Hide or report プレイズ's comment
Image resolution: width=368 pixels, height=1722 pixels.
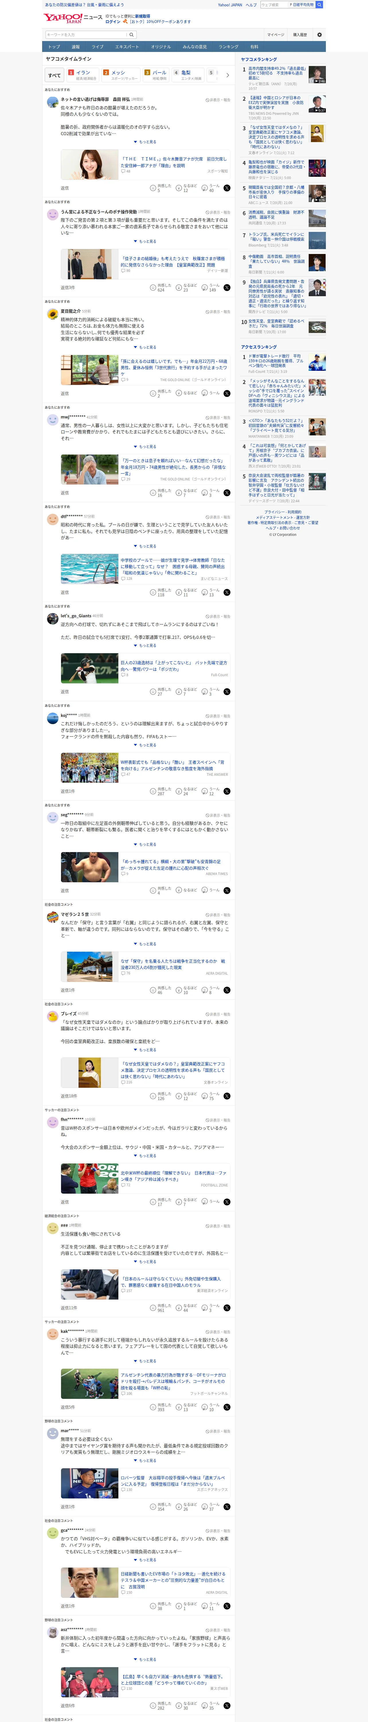pyautogui.click(x=218, y=1014)
